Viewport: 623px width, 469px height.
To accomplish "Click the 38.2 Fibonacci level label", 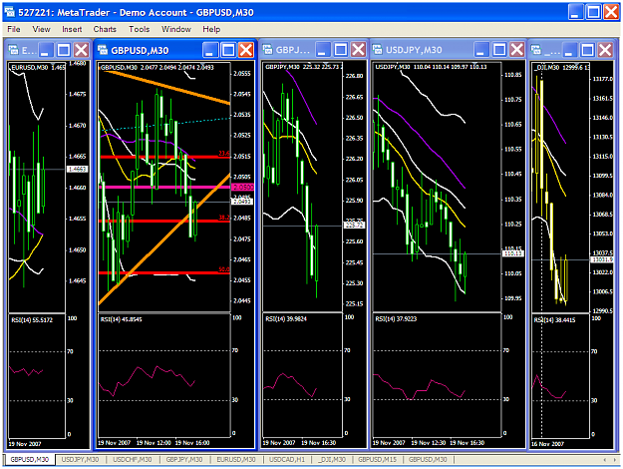I will (224, 218).
